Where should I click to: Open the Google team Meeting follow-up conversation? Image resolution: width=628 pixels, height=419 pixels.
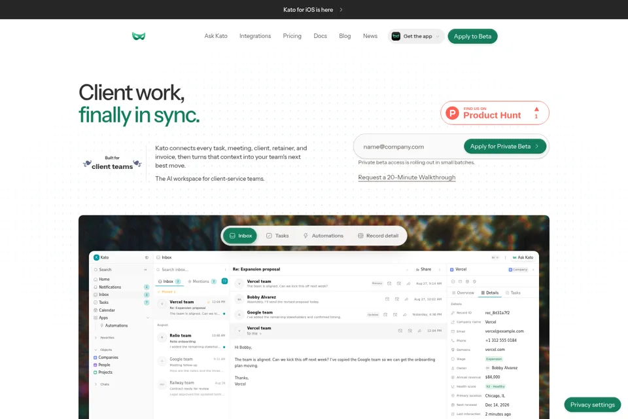click(192, 365)
